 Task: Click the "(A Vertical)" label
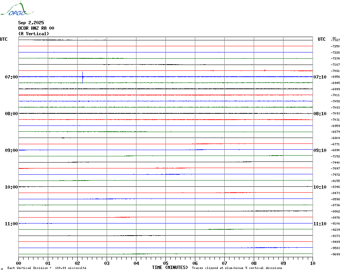33,34
